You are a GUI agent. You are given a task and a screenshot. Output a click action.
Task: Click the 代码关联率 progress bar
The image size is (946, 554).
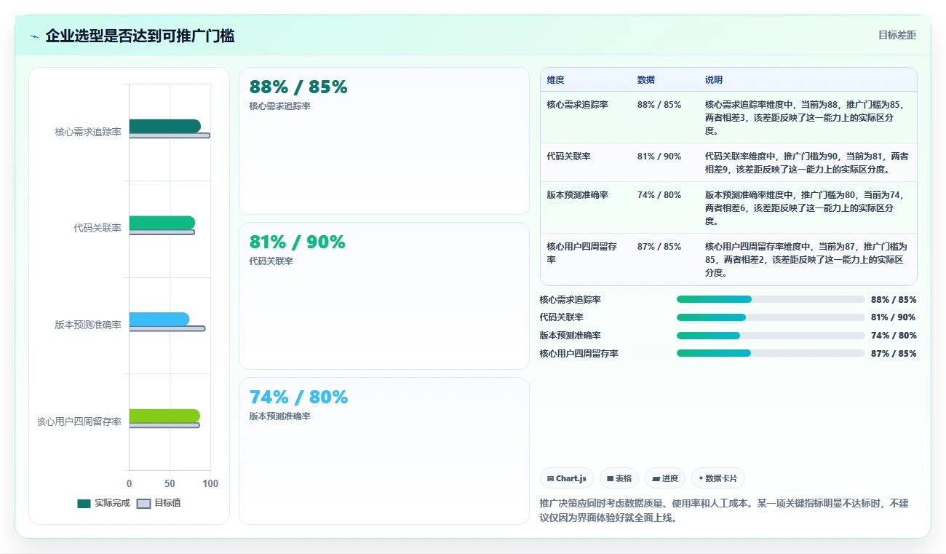click(x=771, y=317)
